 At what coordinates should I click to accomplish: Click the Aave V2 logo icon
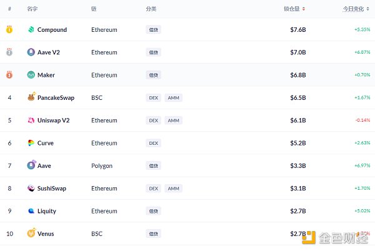[x=31, y=52]
